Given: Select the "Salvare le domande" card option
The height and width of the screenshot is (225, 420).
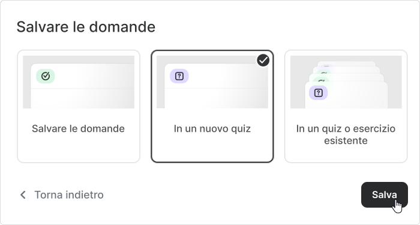Looking at the screenshot, I should pos(79,106).
